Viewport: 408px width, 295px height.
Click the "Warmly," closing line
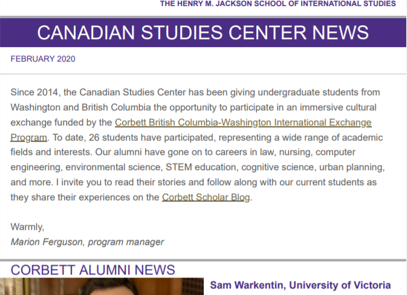coord(27,227)
